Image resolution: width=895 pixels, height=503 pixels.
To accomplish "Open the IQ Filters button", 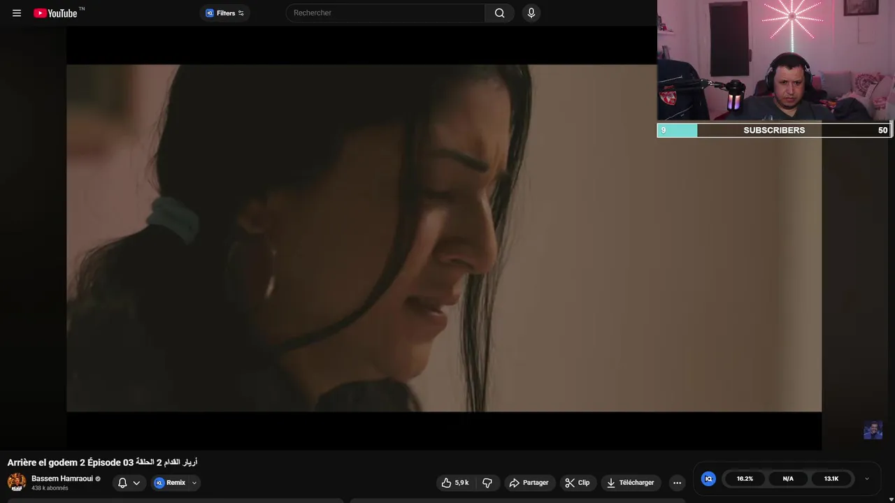I will [225, 13].
